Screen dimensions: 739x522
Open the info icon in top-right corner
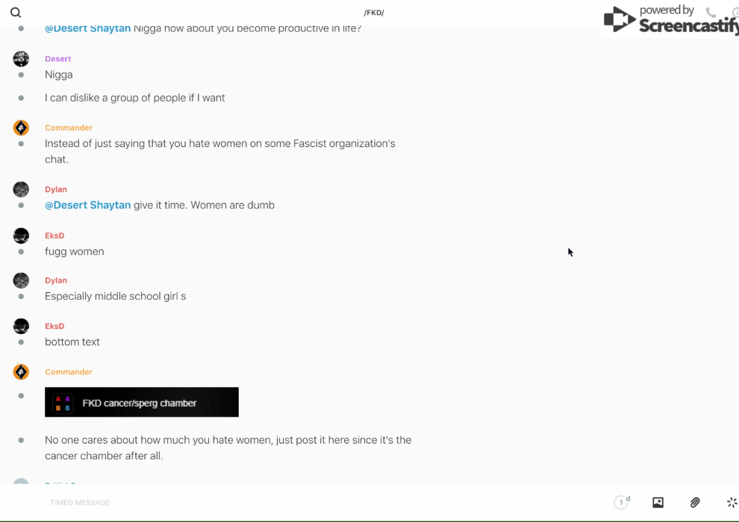click(x=735, y=13)
